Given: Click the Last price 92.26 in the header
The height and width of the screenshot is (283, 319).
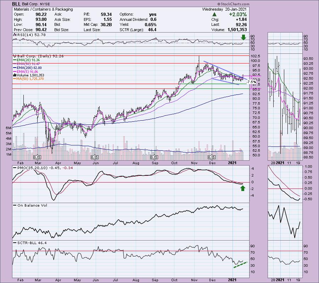Looking at the screenshot, I should point(241,24).
